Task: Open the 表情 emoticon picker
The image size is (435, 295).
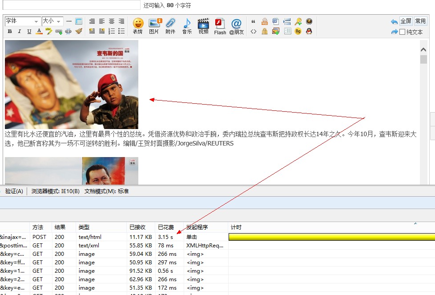Action: tap(138, 26)
